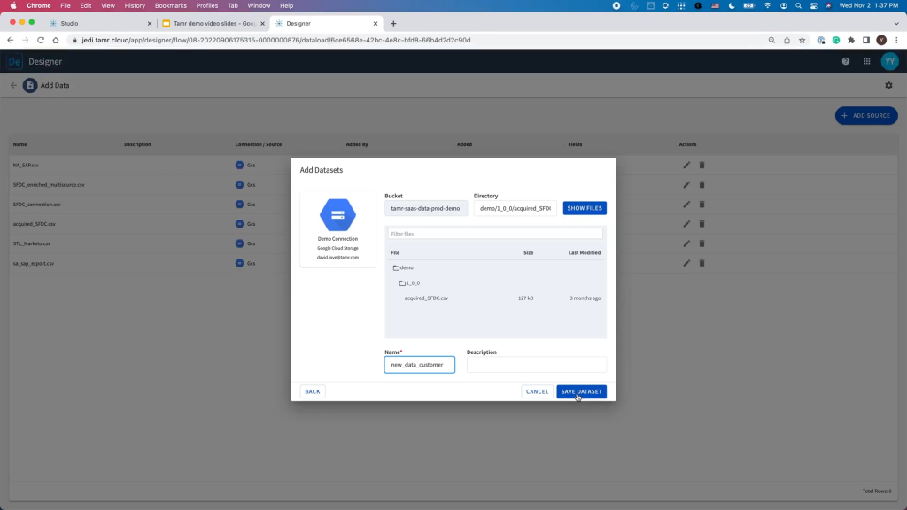Switch to the Studio browser tab
The width and height of the screenshot is (907, 510).
tap(69, 23)
